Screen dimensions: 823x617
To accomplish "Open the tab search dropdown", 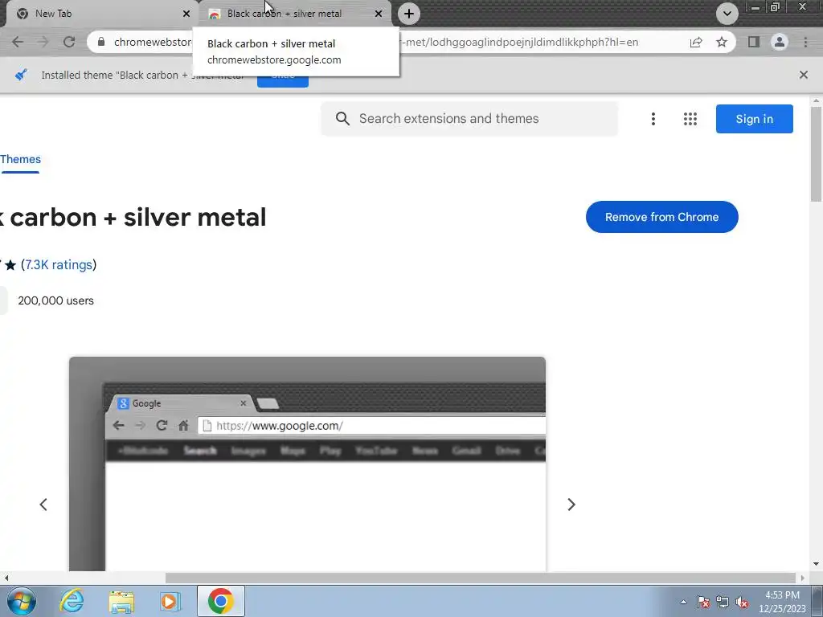I will tap(727, 14).
